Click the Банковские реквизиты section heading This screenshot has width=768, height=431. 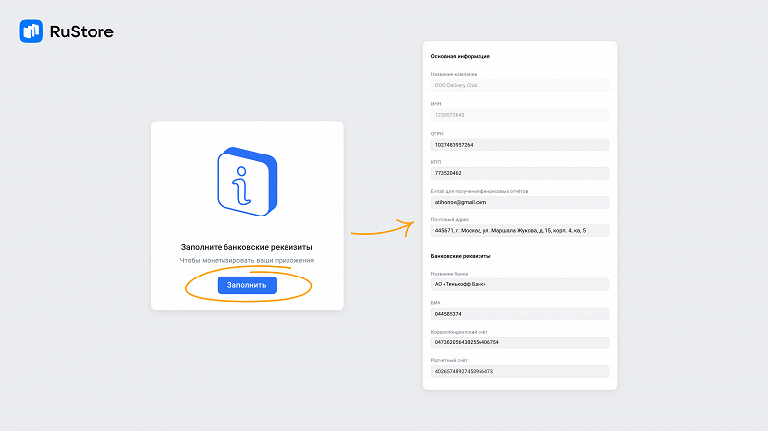[x=461, y=256]
